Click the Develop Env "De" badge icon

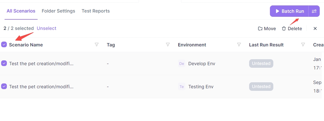pyautogui.click(x=182, y=63)
